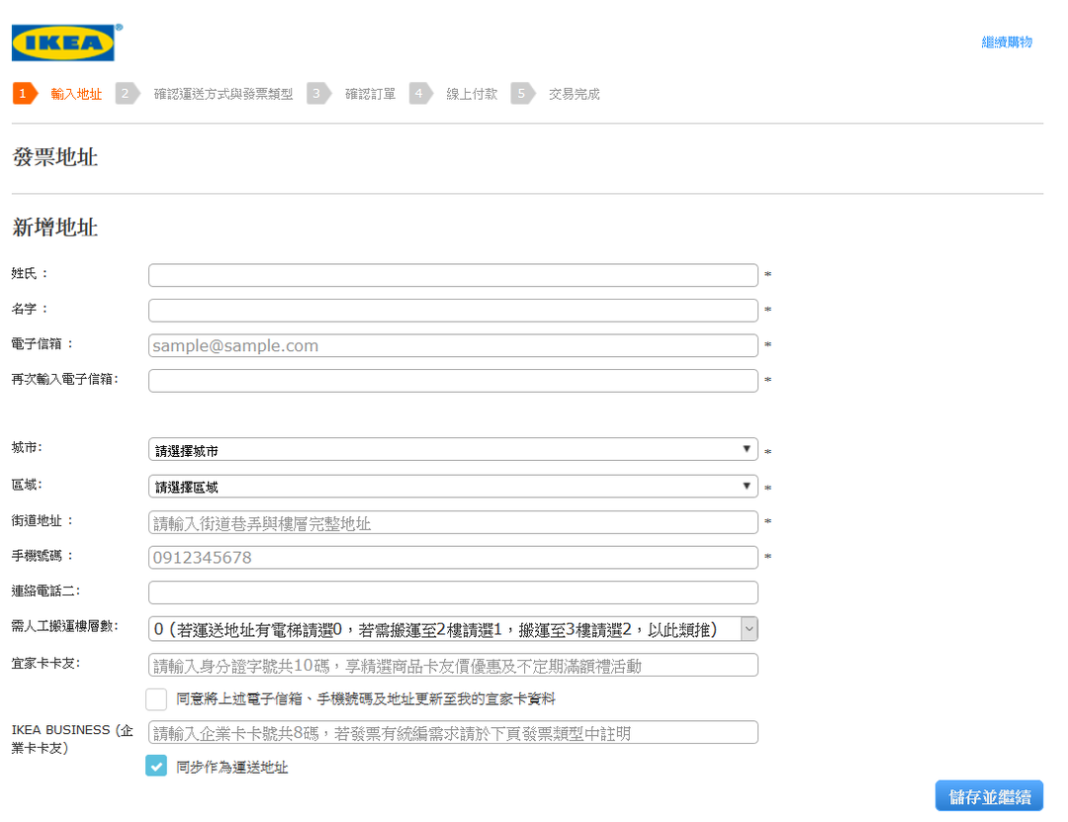Click the 儲存並繼續 button
The height and width of the screenshot is (822, 1068).
click(x=989, y=796)
